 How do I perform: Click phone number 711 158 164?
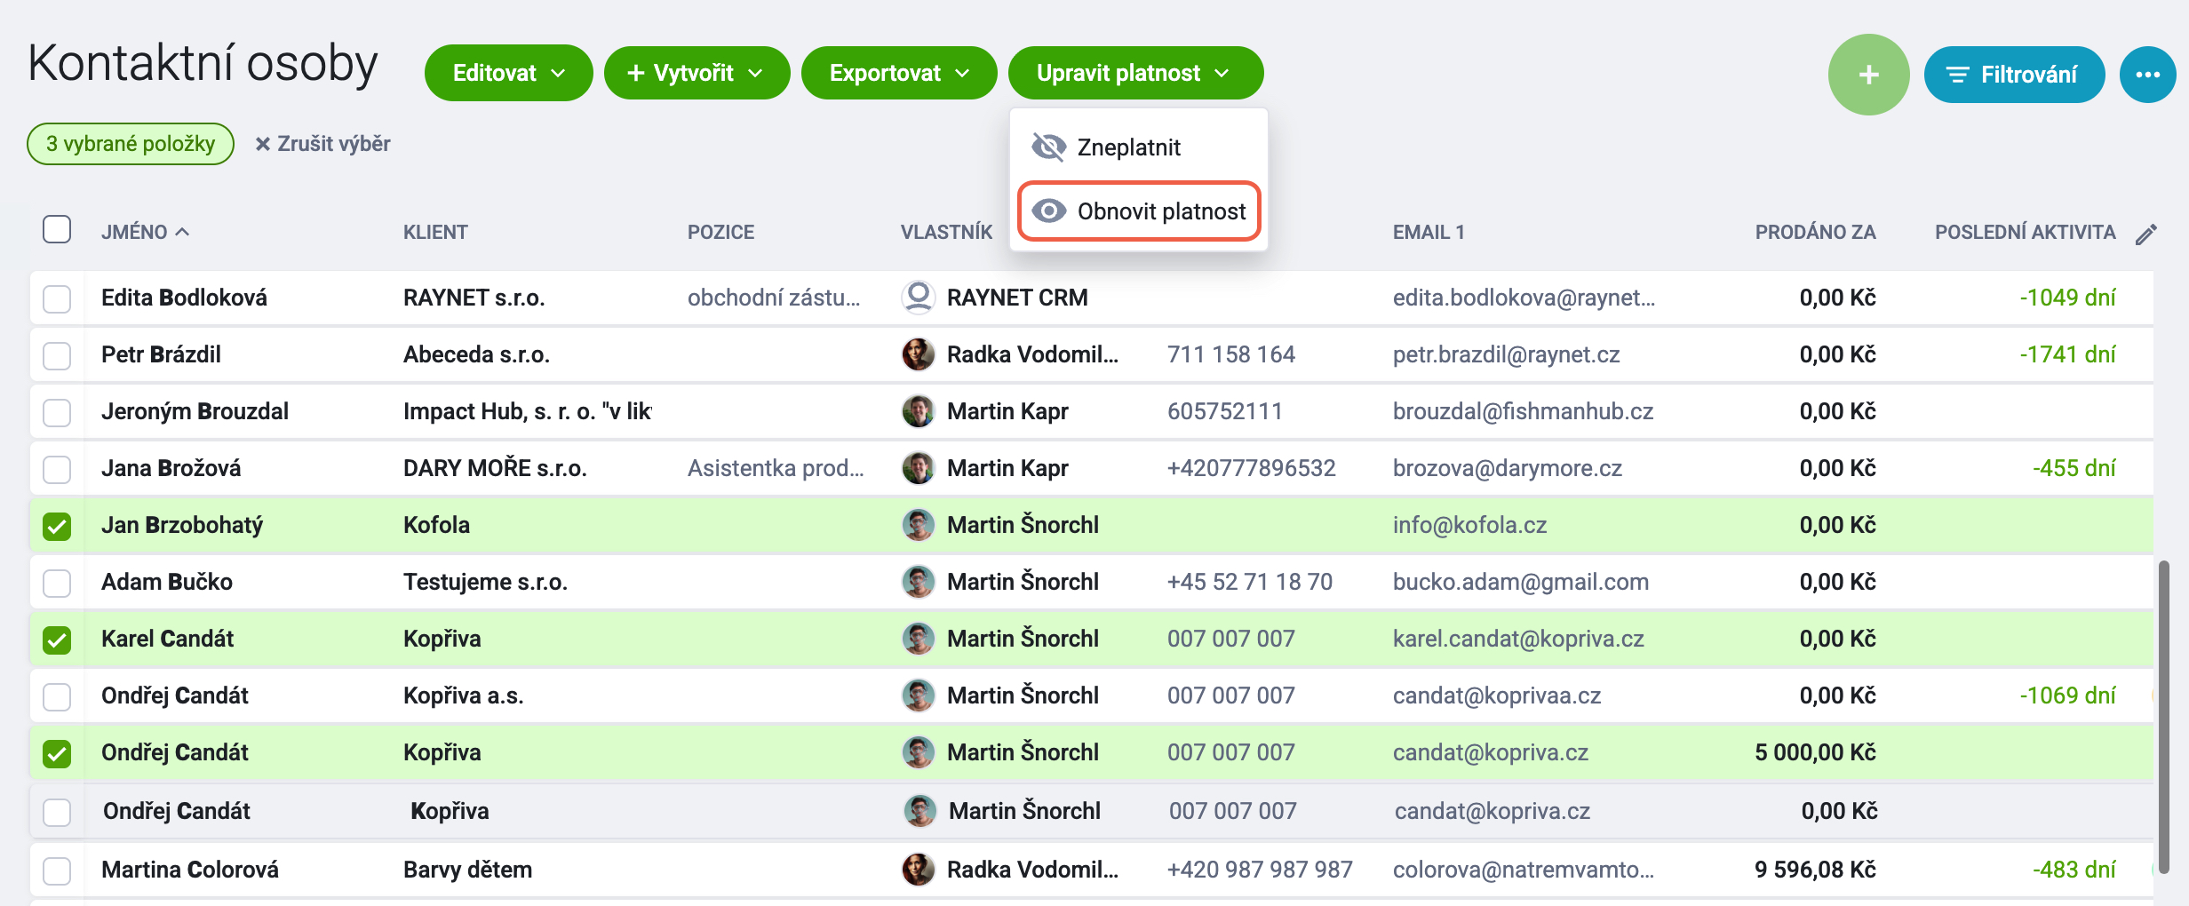point(1230,354)
